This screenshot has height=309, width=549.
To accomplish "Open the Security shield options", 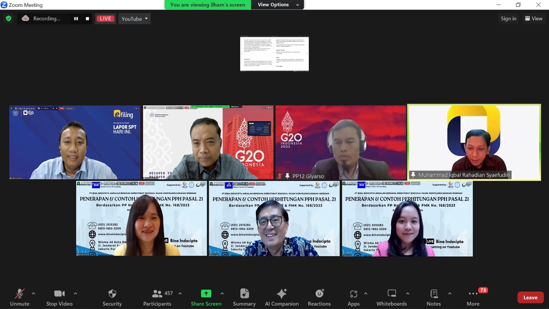I will [x=112, y=297].
